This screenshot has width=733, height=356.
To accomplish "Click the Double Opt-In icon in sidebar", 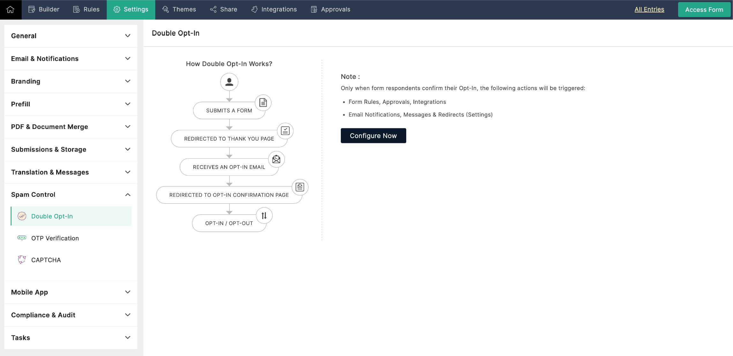I will pyautogui.click(x=21, y=216).
